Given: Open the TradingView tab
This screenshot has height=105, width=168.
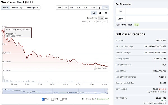Looking at the screenshot, I should (x=32, y=8).
